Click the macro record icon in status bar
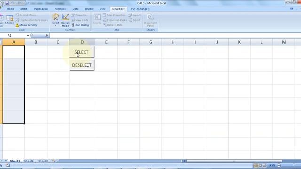Viewport: 301px width, 169px height. click(8, 165)
